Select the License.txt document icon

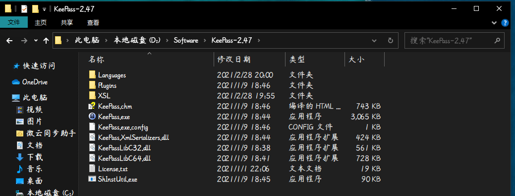92,169
